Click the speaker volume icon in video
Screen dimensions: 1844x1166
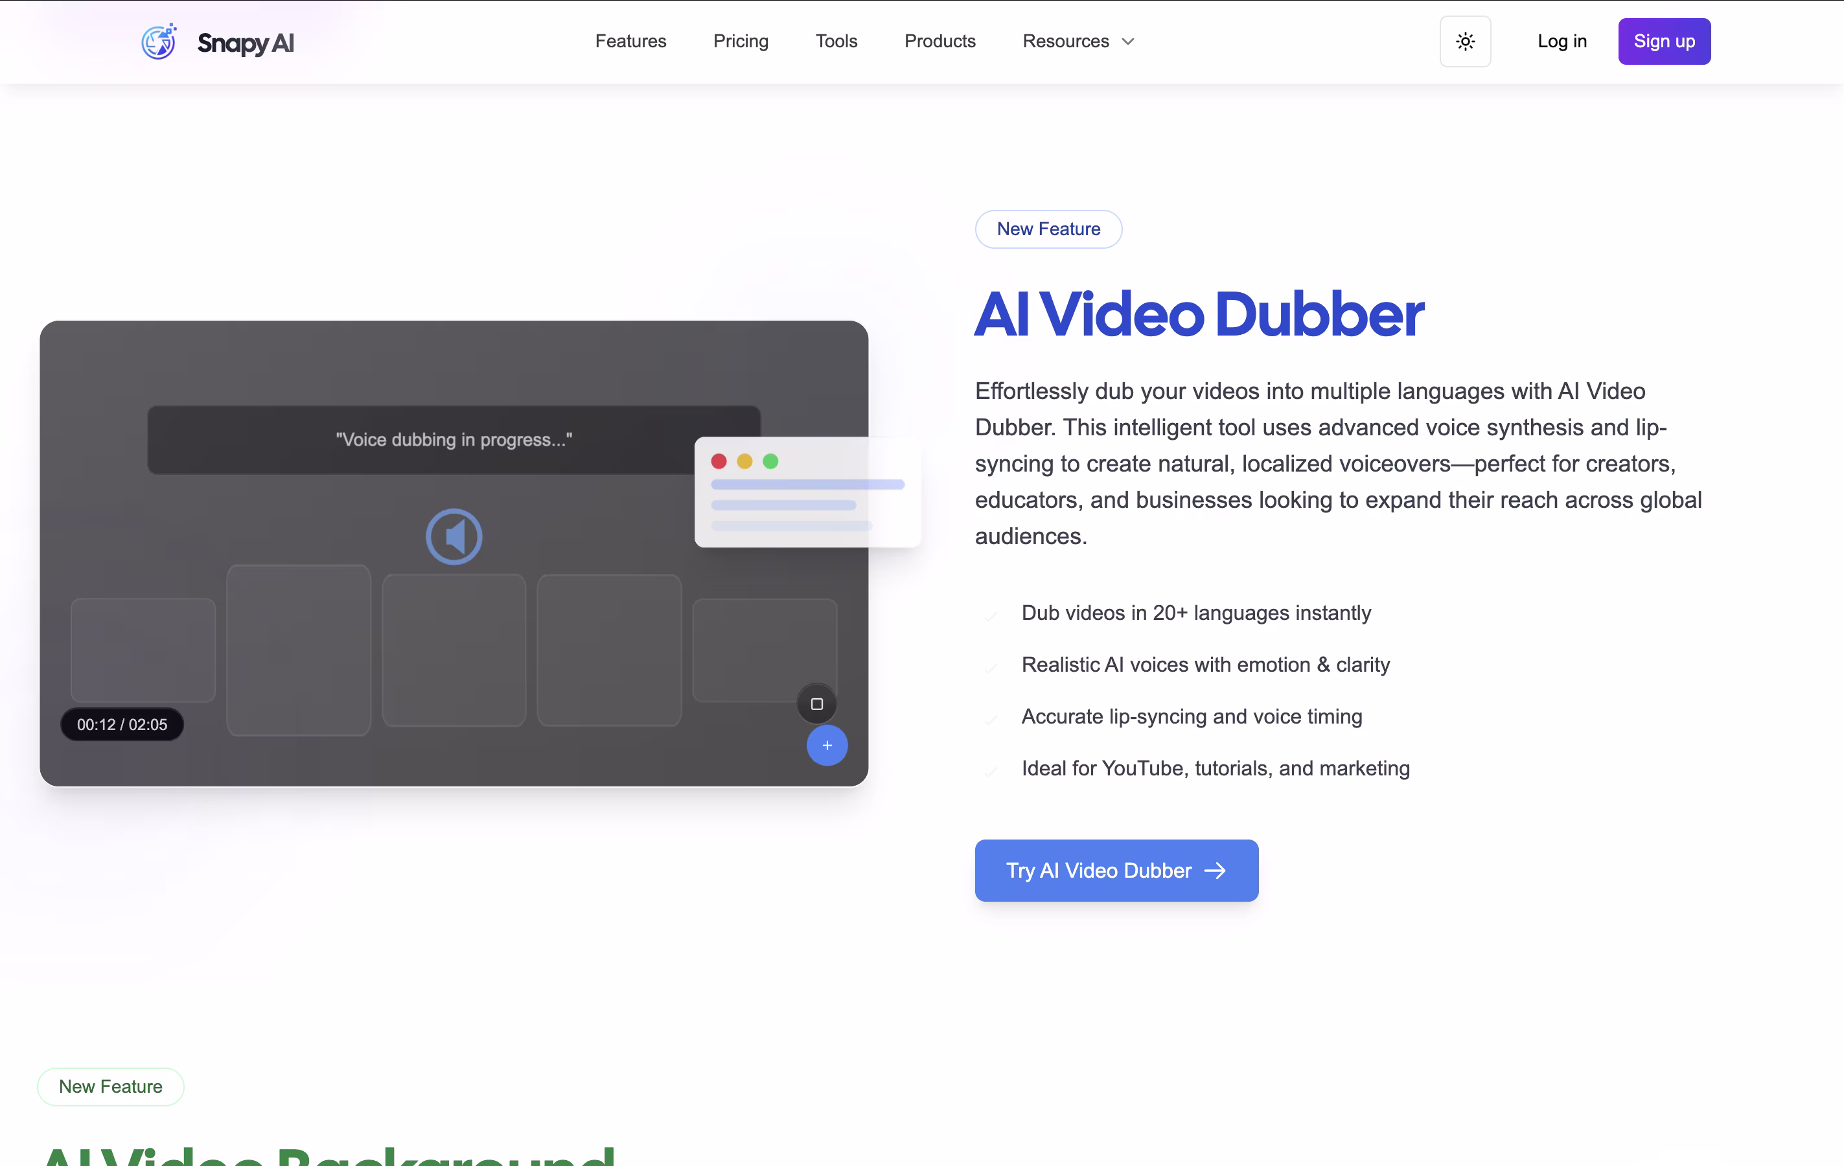[454, 536]
